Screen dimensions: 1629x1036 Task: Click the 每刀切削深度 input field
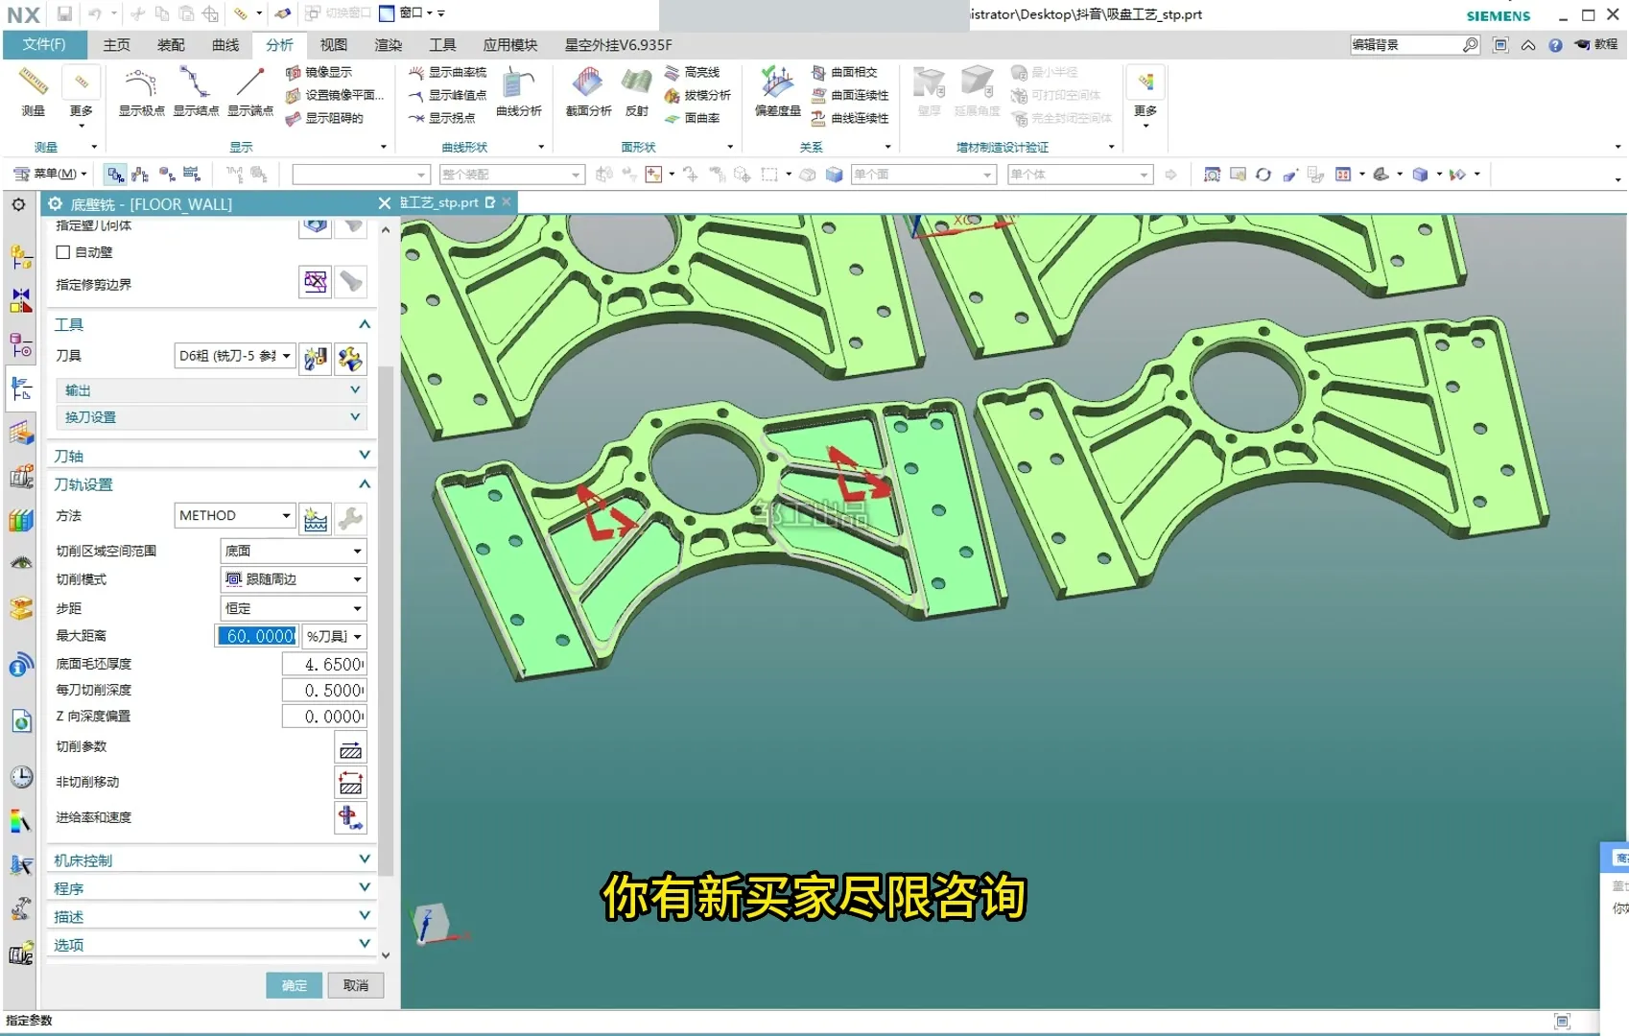(x=324, y=691)
